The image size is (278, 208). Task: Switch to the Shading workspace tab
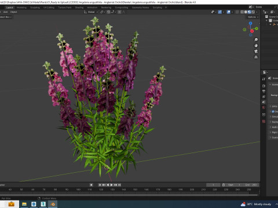tap(79, 8)
